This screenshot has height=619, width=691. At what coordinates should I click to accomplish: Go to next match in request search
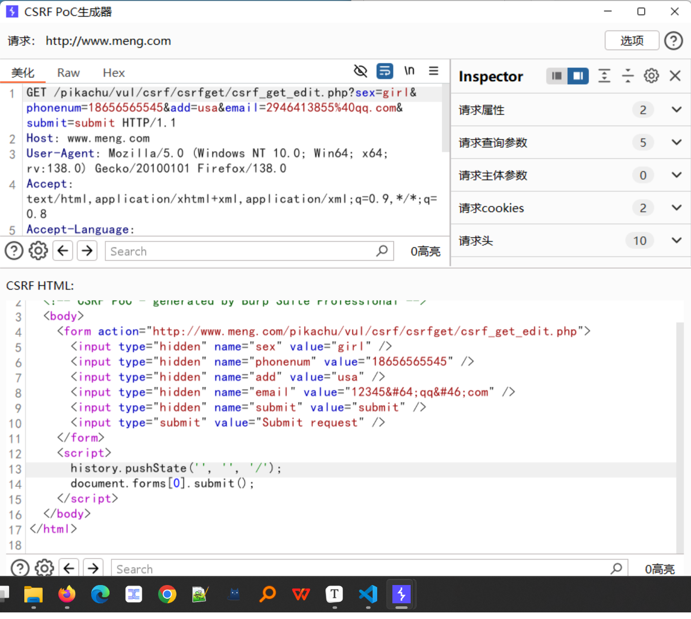[87, 251]
